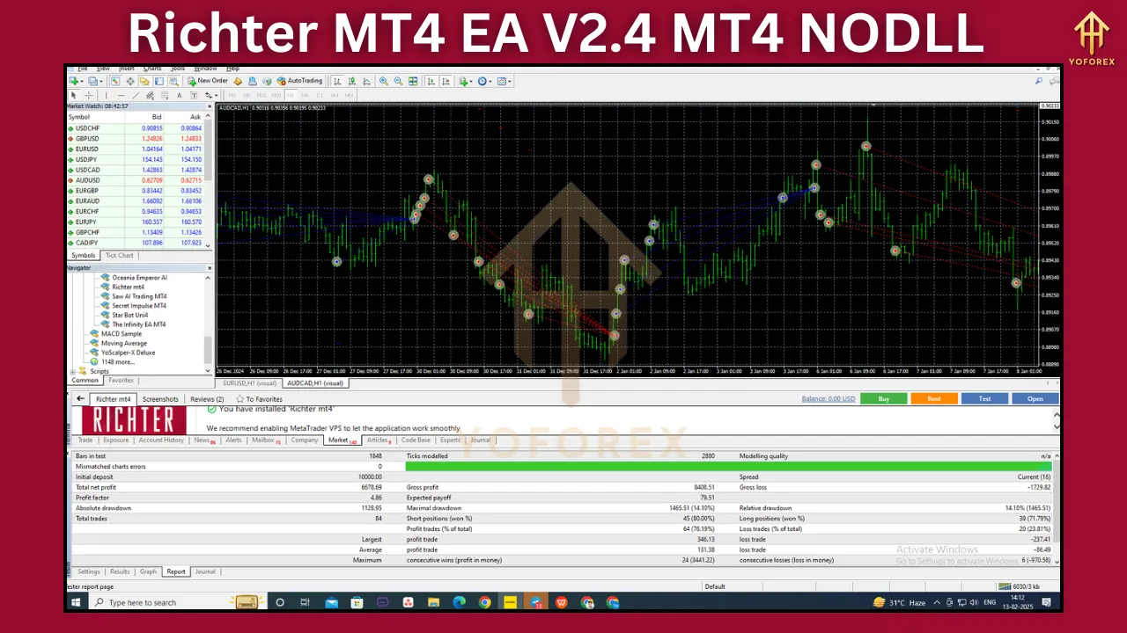This screenshot has width=1127, height=633.
Task: Click the Balance: 0.00 USD link
Action: coord(828,399)
